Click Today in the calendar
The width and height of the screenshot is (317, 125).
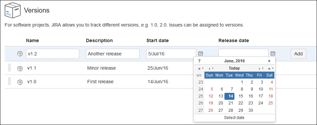coord(234,68)
